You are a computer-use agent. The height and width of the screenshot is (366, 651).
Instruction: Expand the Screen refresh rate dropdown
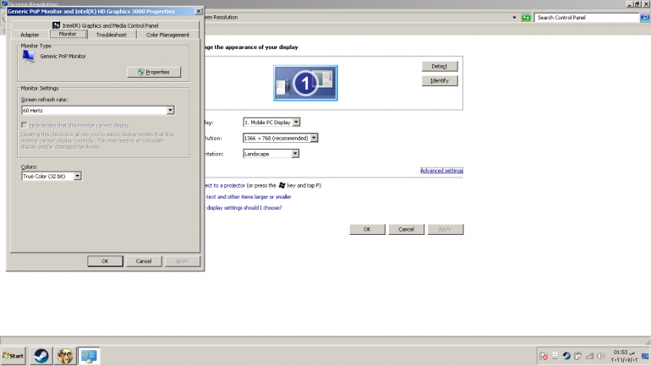click(x=170, y=110)
